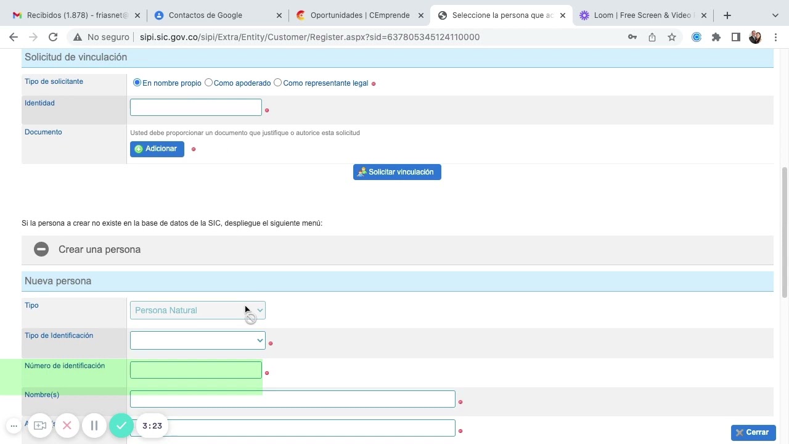
Task: Switch to the Contactos de Google tab
Action: point(218,15)
